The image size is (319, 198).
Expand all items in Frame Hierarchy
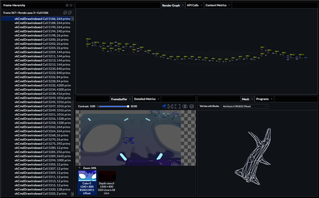click(x=65, y=12)
